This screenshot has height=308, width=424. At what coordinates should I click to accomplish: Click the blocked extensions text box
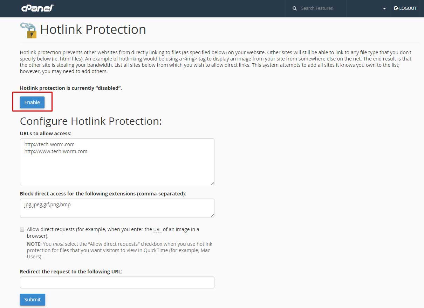point(117,208)
